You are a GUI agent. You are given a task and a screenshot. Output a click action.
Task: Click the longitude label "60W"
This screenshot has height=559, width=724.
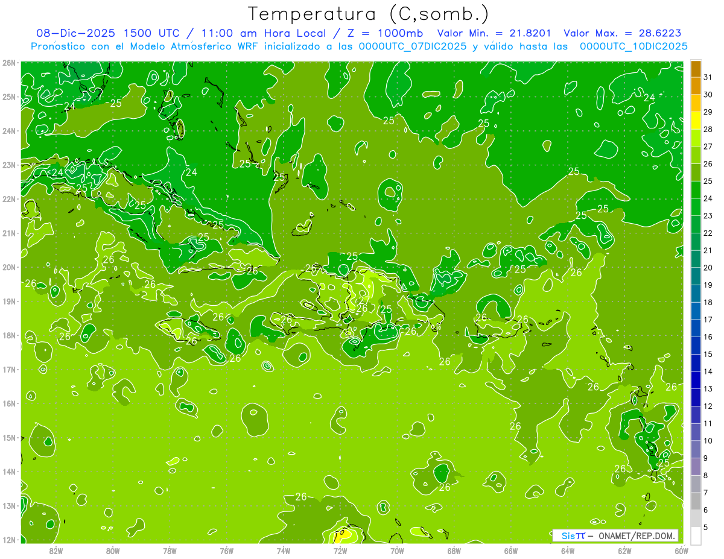pos(681,551)
